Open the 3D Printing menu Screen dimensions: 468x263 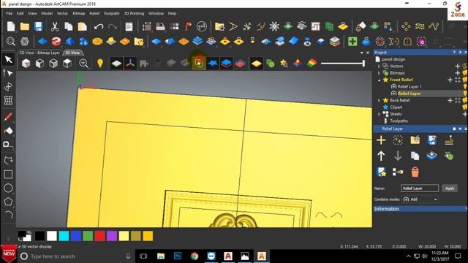(134, 13)
